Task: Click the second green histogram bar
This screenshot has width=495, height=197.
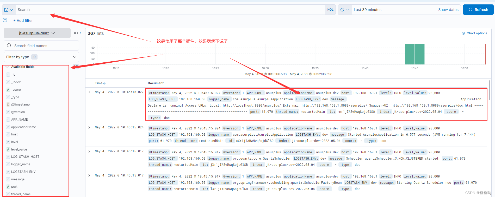Action: point(420,54)
